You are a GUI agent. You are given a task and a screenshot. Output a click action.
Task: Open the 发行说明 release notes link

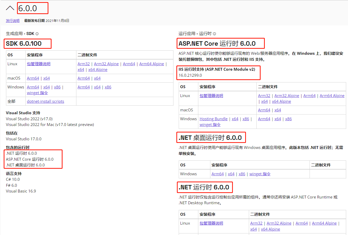13,21
